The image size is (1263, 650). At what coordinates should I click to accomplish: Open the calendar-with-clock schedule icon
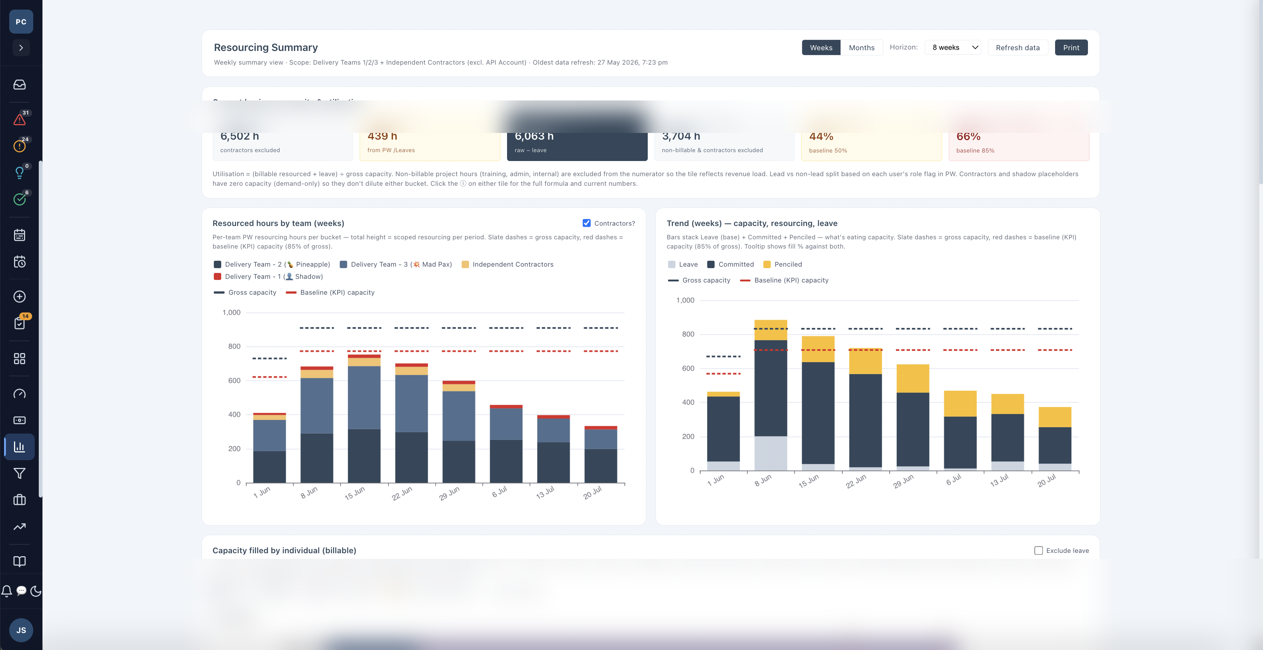[x=20, y=262]
